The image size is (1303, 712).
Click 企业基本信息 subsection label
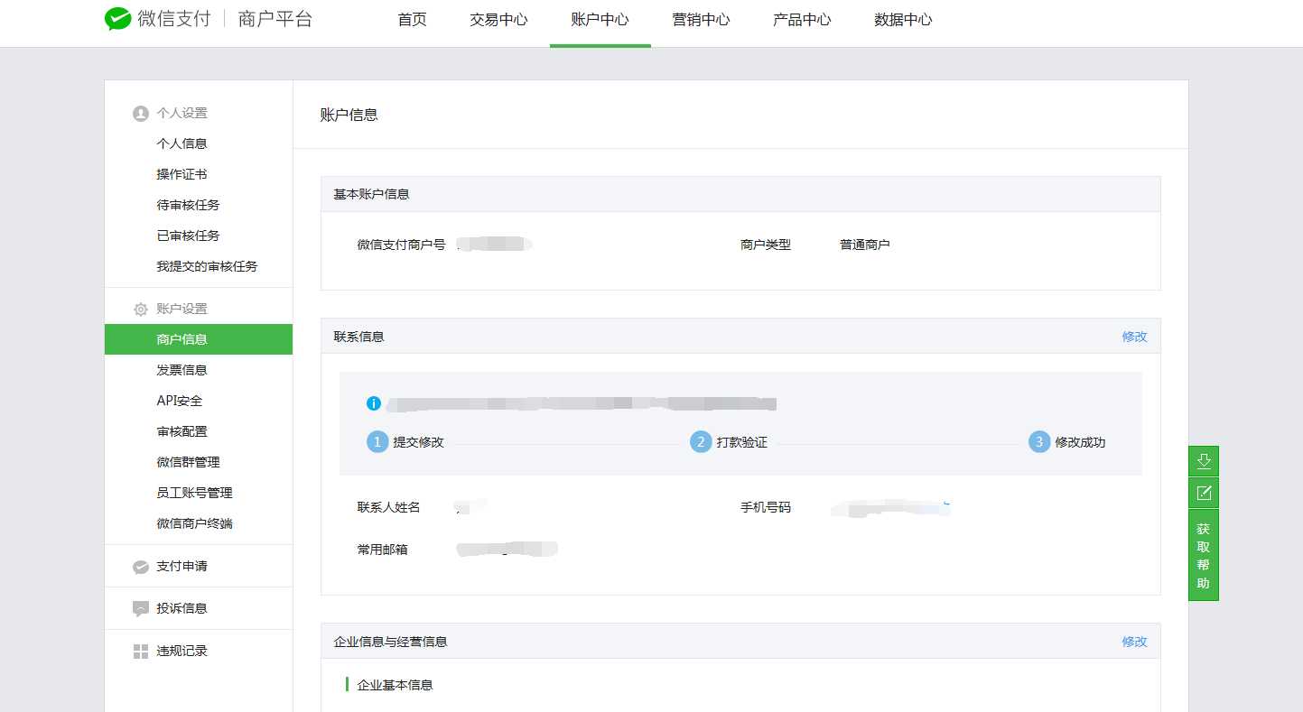(395, 685)
